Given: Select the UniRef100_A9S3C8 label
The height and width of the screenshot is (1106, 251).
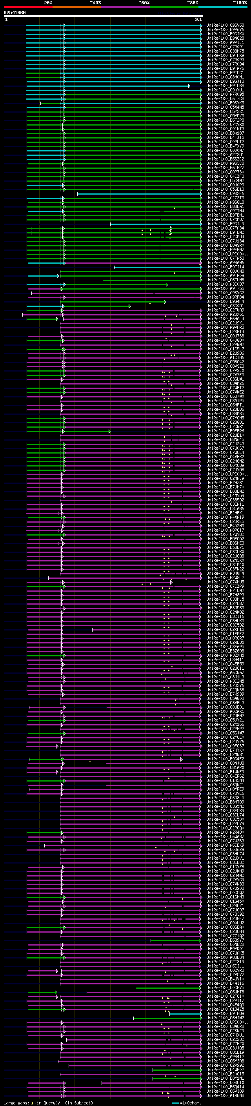Looking at the screenshot, I should pyautogui.click(x=225, y=163).
